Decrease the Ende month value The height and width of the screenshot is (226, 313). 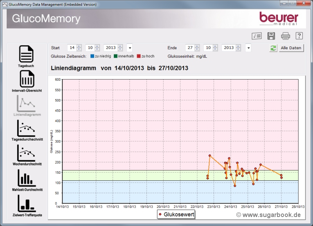(215, 50)
